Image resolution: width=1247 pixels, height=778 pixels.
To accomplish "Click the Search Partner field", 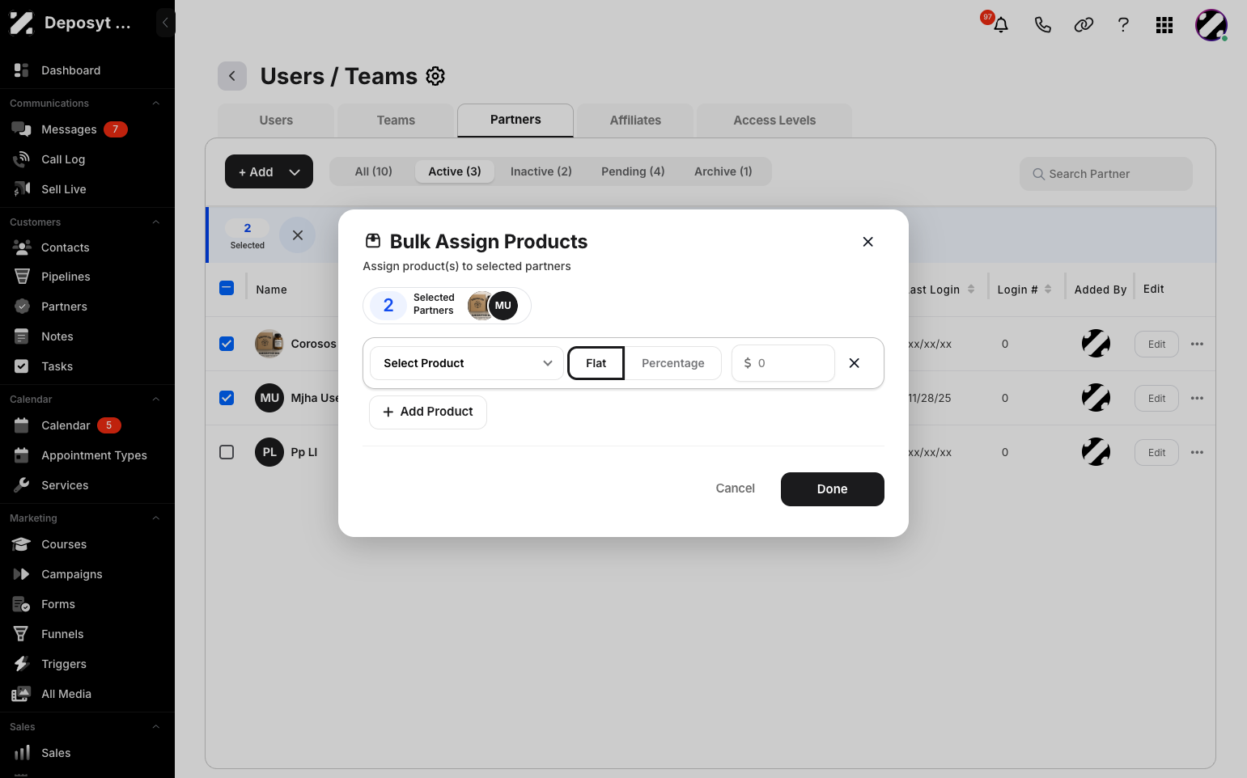I will [1105, 174].
